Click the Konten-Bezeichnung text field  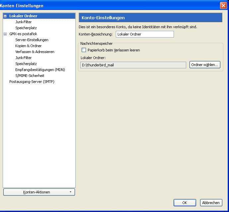[144, 34]
